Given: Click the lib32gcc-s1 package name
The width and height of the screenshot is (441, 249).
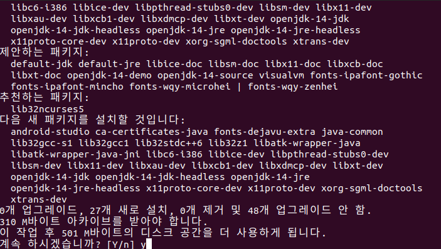Looking at the screenshot, I should click(x=41, y=143).
